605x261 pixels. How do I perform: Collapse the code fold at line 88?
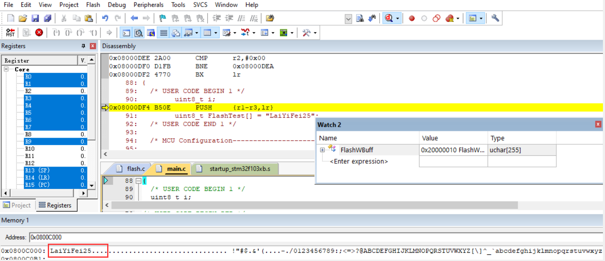click(138, 181)
